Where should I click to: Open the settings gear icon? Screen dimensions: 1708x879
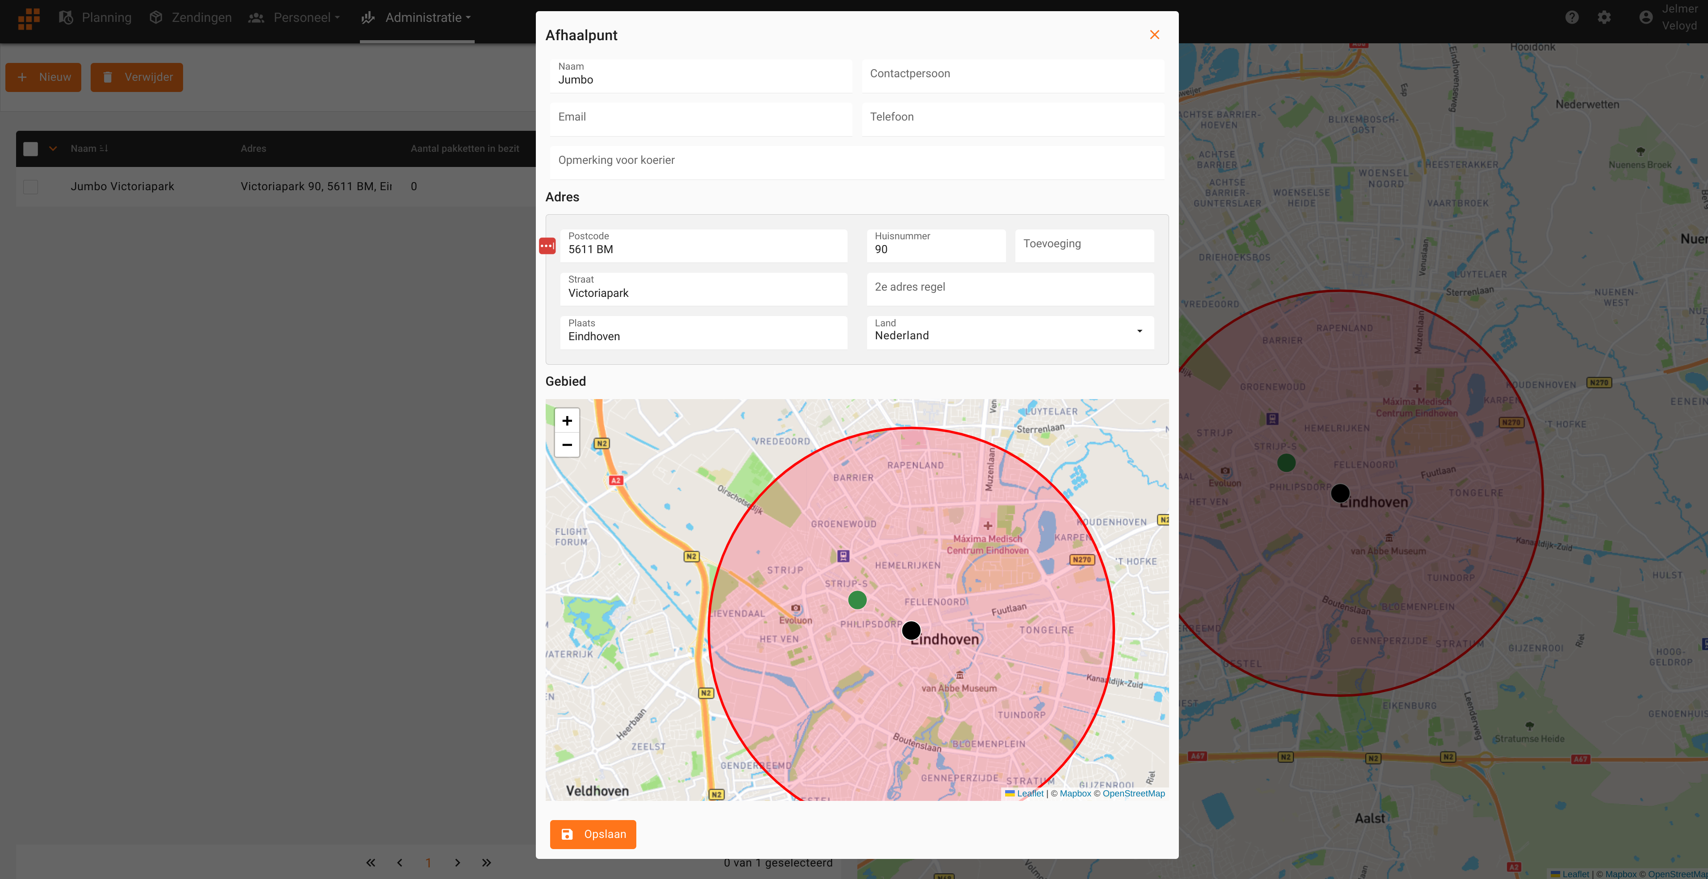(x=1604, y=17)
